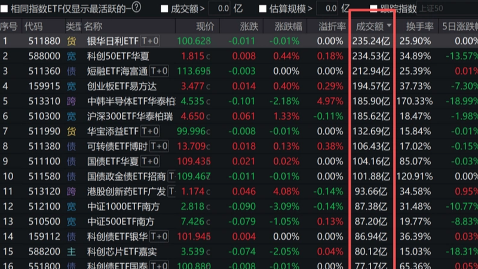This screenshot has width=478, height=269.
Task: Click T+0 tag on 华宝添益ETF row
Action: [x=150, y=131]
